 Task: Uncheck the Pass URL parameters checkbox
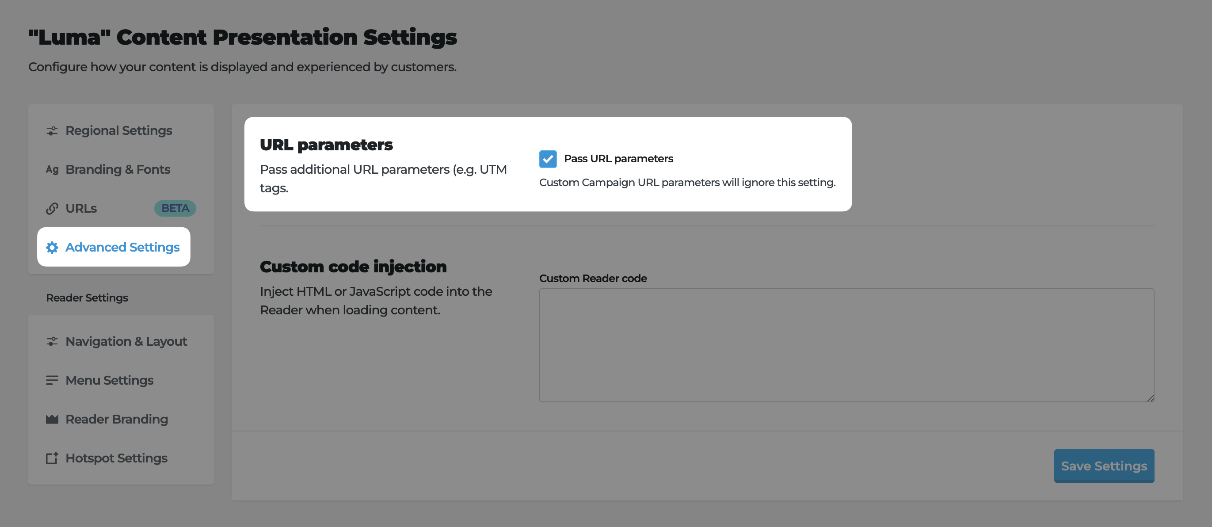(x=548, y=159)
